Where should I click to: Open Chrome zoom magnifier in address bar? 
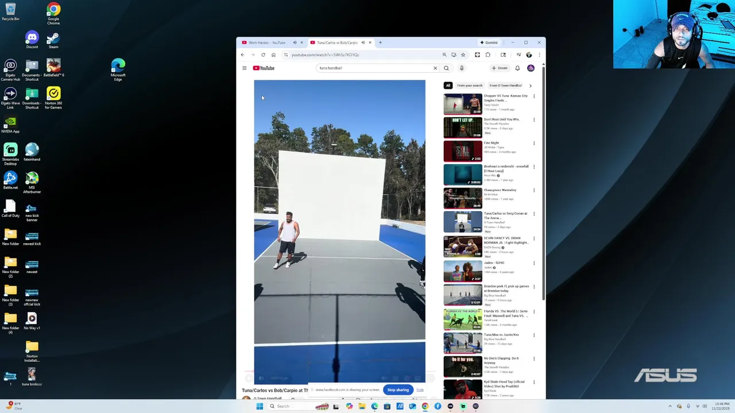[444, 55]
